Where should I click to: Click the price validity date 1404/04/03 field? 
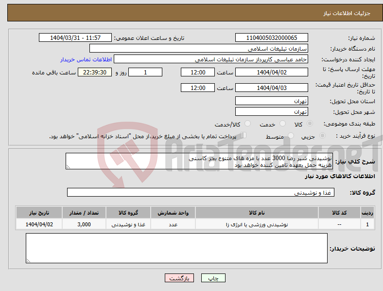(x=271, y=88)
